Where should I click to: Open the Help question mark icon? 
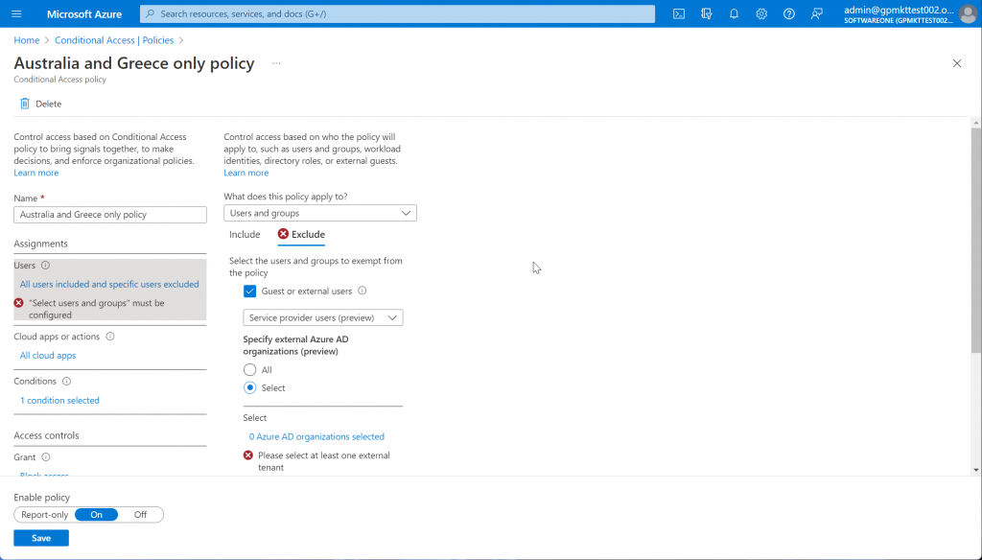tap(789, 13)
